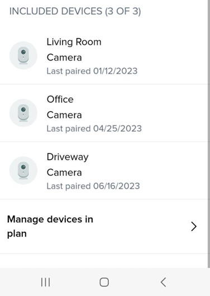Tap the Driveway camera icon
210x296 pixels.
23,170
